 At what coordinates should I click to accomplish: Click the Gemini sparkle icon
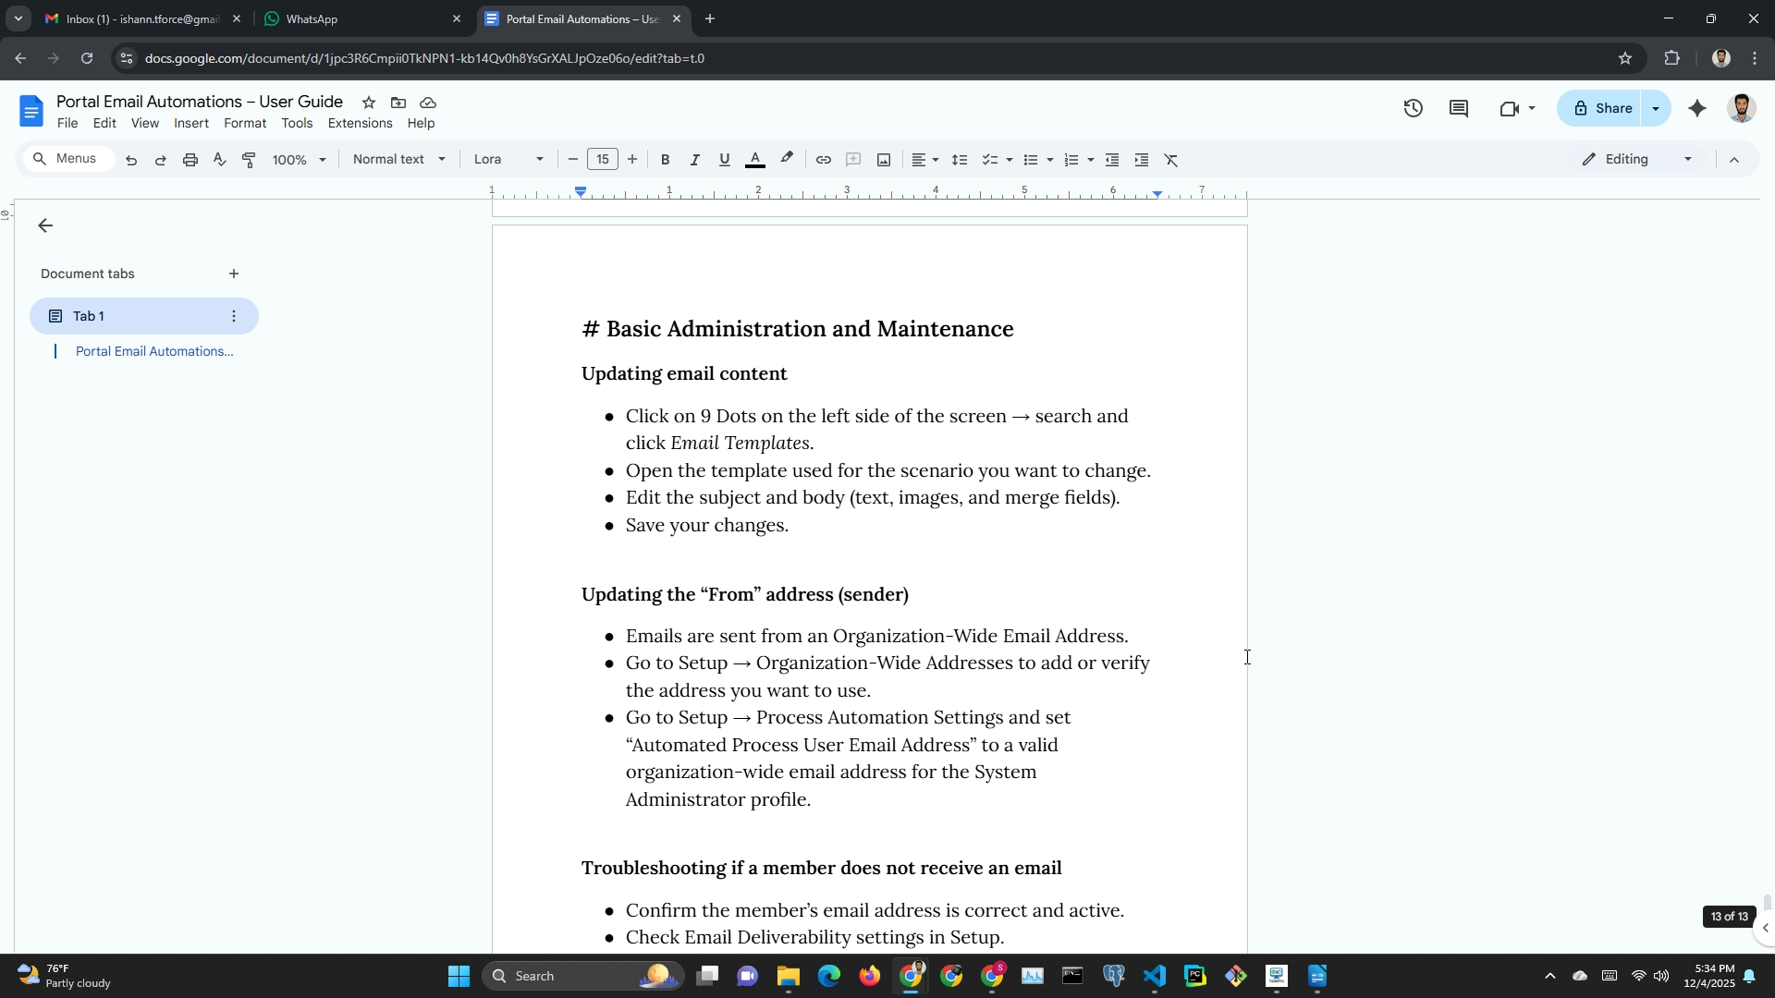click(x=1697, y=108)
